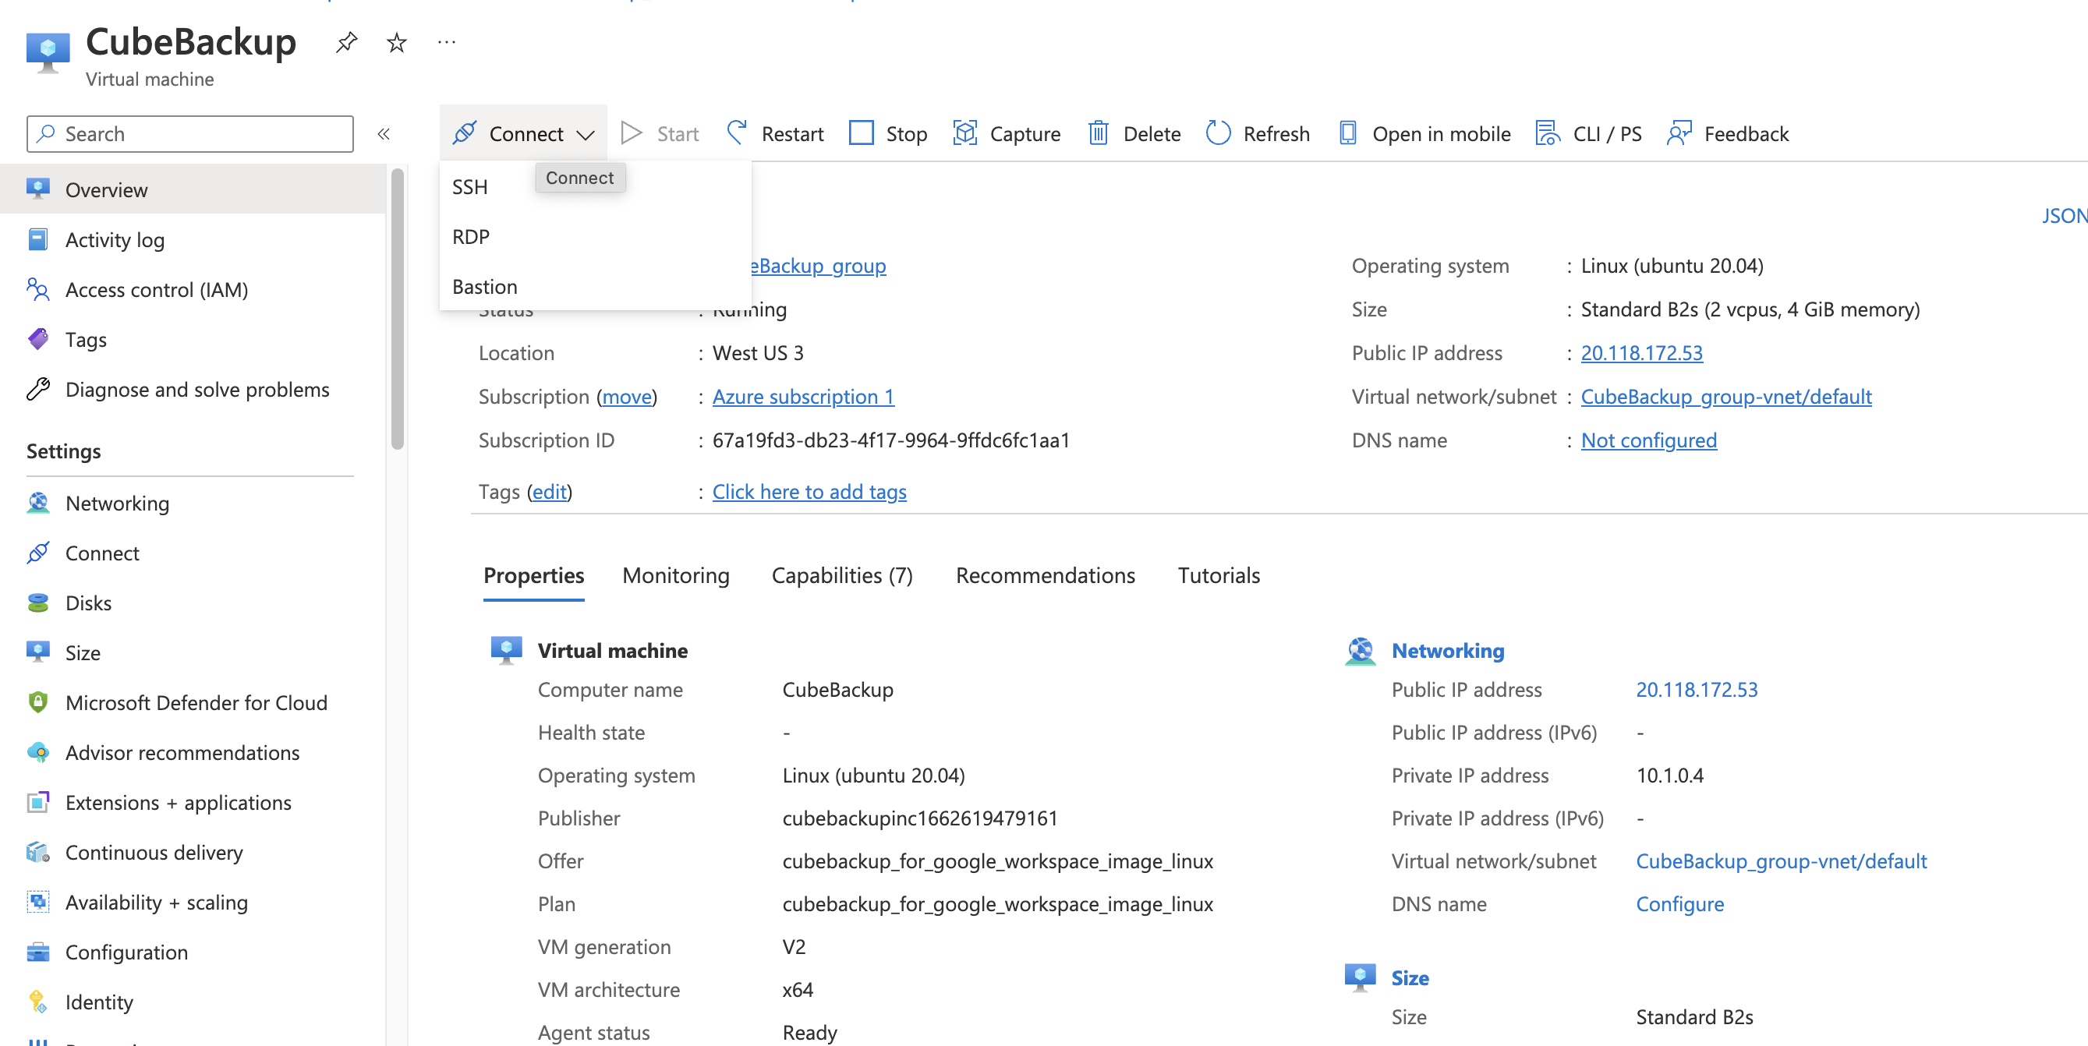Switch to the Monitoring tab

[675, 575]
